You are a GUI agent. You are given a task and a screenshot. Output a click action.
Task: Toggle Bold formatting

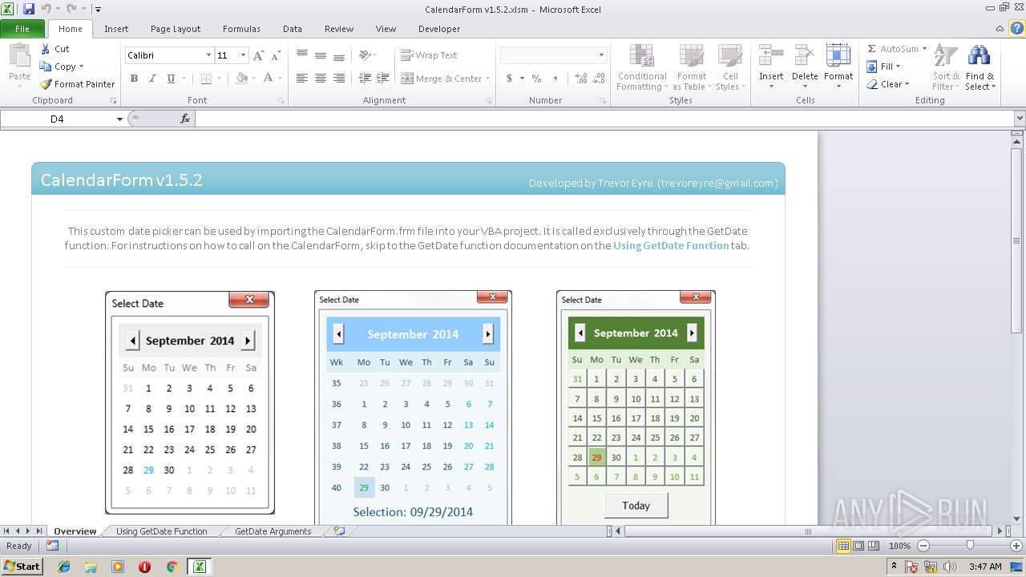[134, 79]
